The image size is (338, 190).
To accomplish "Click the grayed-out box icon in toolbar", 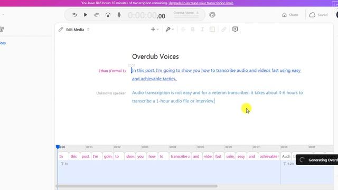I will (212, 30).
